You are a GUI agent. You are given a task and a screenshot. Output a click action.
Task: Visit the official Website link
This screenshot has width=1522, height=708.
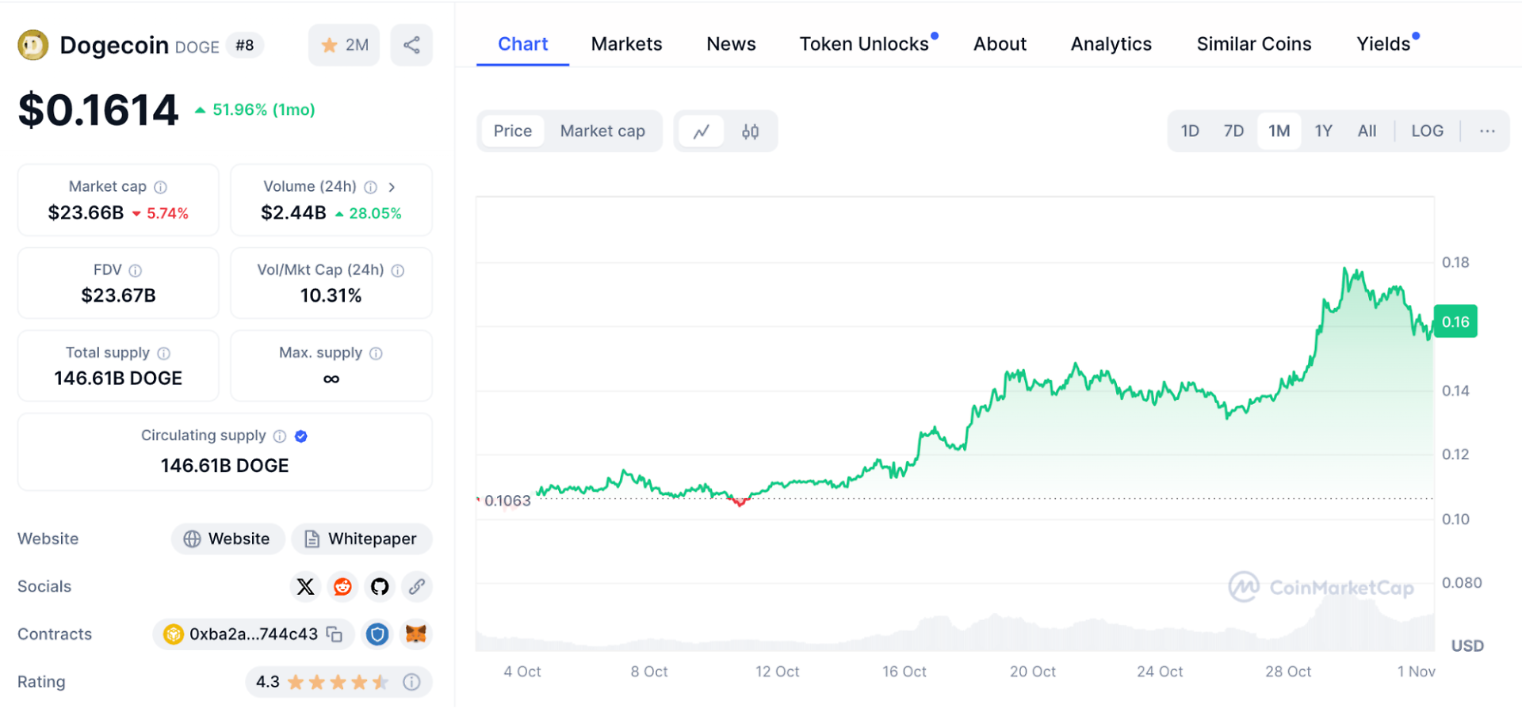point(228,539)
